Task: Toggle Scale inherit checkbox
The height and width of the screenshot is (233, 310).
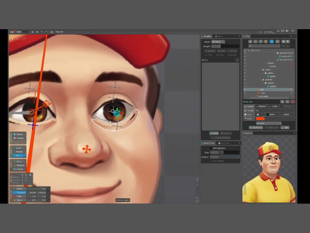Action: tap(273, 106)
